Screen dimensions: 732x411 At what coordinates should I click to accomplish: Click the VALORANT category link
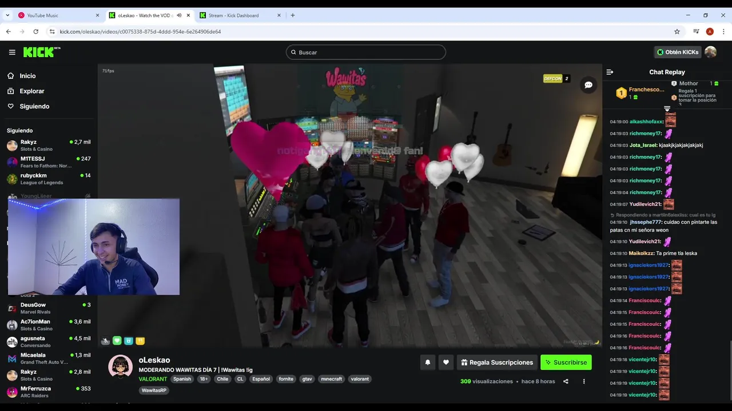coord(153,379)
